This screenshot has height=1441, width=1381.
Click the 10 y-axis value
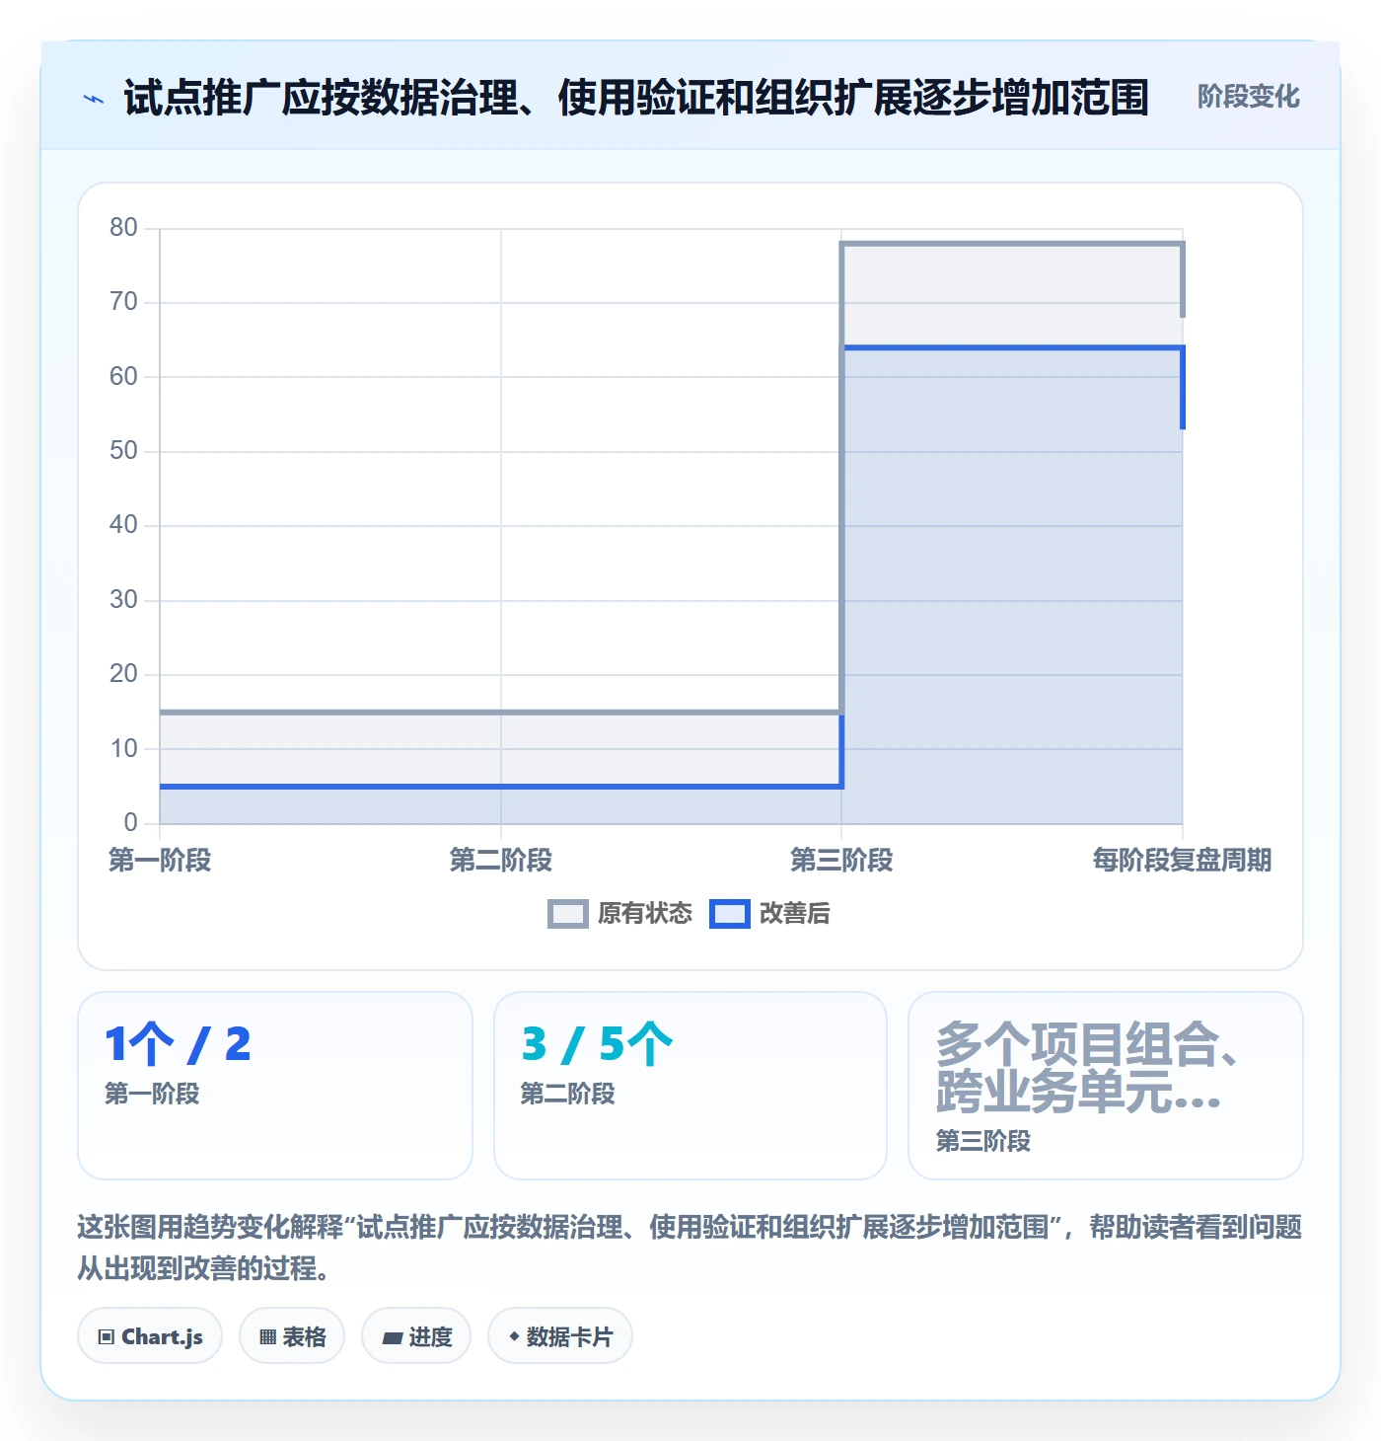[123, 749]
